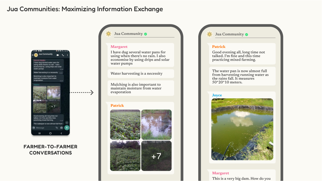Tap the camera icon in message bar
The height and width of the screenshot is (181, 322).
61,128
